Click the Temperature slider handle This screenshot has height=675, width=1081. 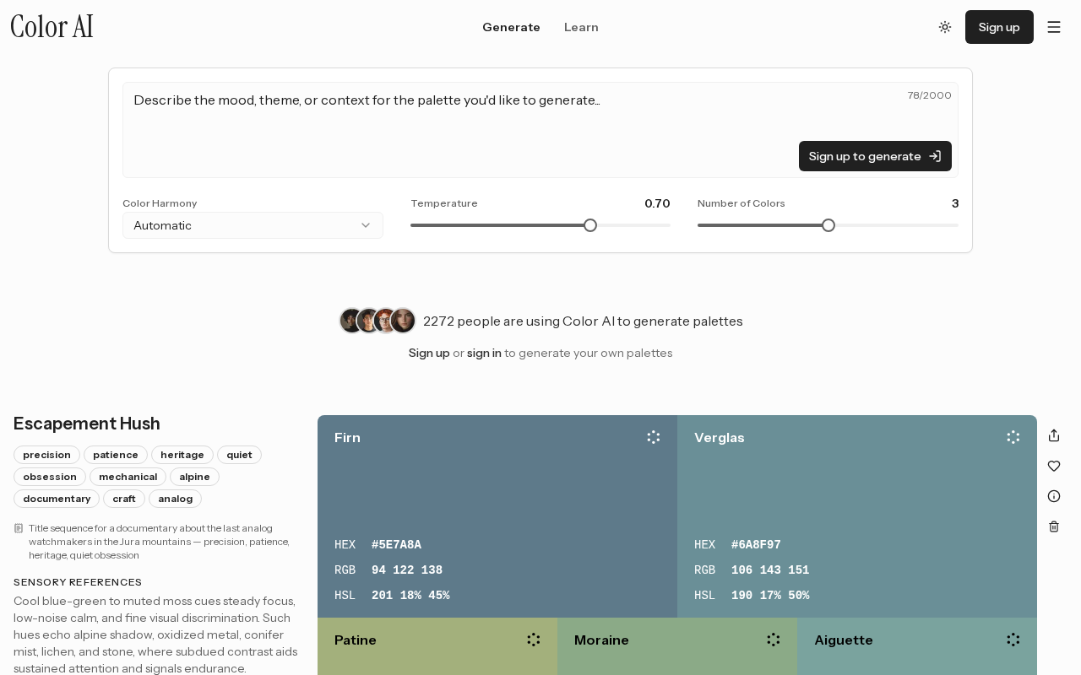[x=590, y=225]
